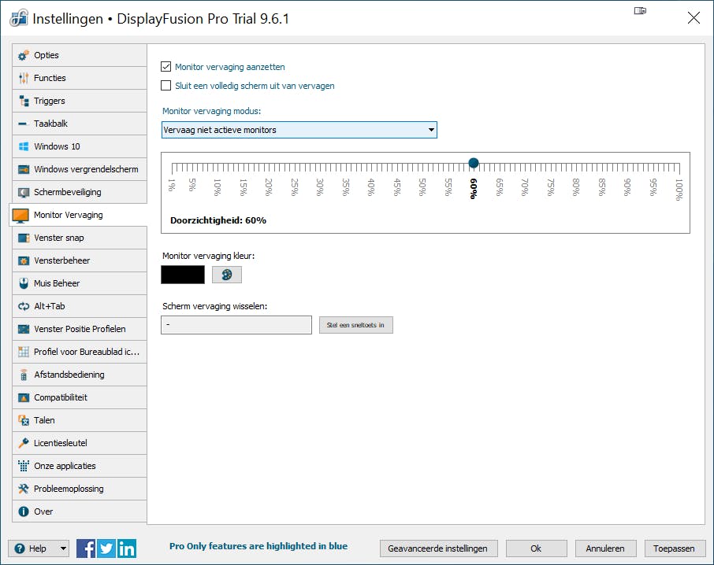Open the LinkedIn page icon
The height and width of the screenshot is (565, 714).
pyautogui.click(x=127, y=548)
